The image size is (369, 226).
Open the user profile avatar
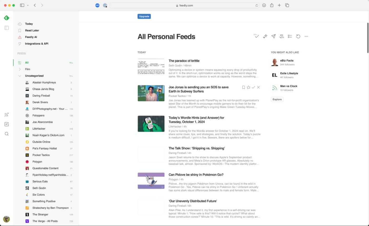7,219
